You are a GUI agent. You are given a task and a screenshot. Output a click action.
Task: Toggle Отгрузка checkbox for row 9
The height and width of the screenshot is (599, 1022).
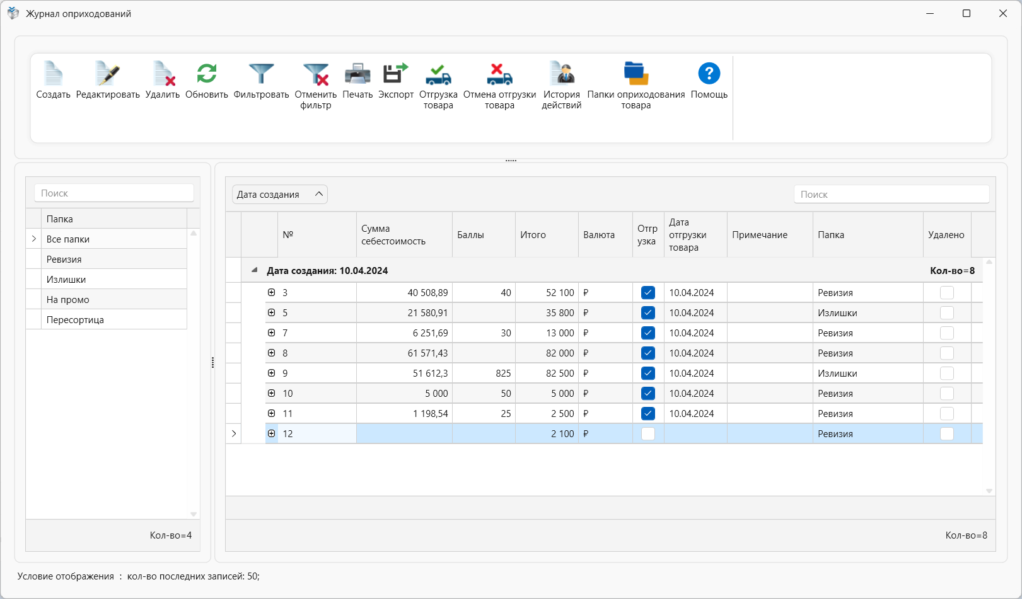pyautogui.click(x=648, y=373)
